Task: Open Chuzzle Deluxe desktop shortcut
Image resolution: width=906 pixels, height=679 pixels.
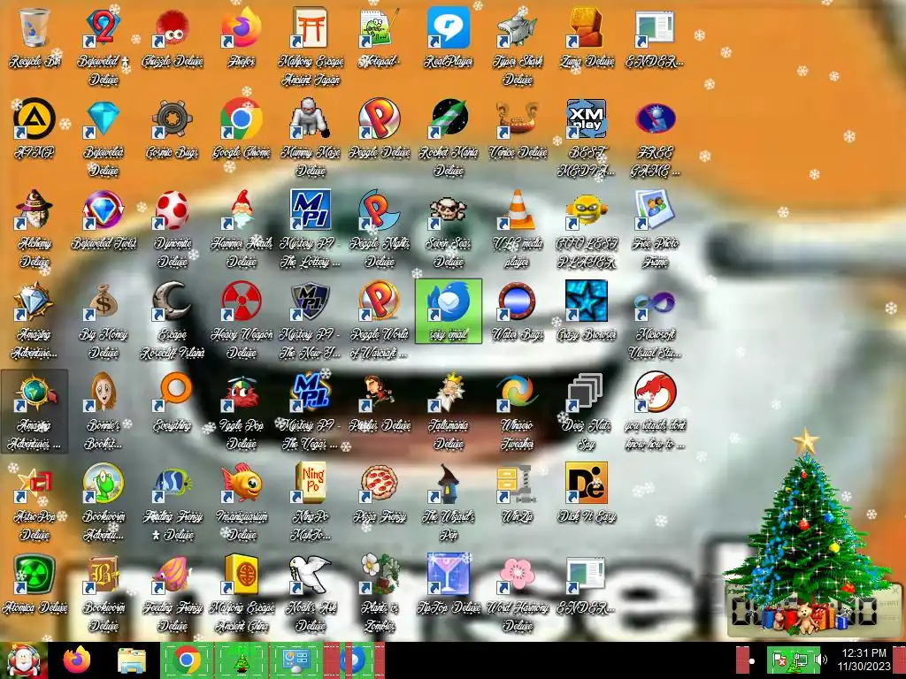Action: coord(173,38)
